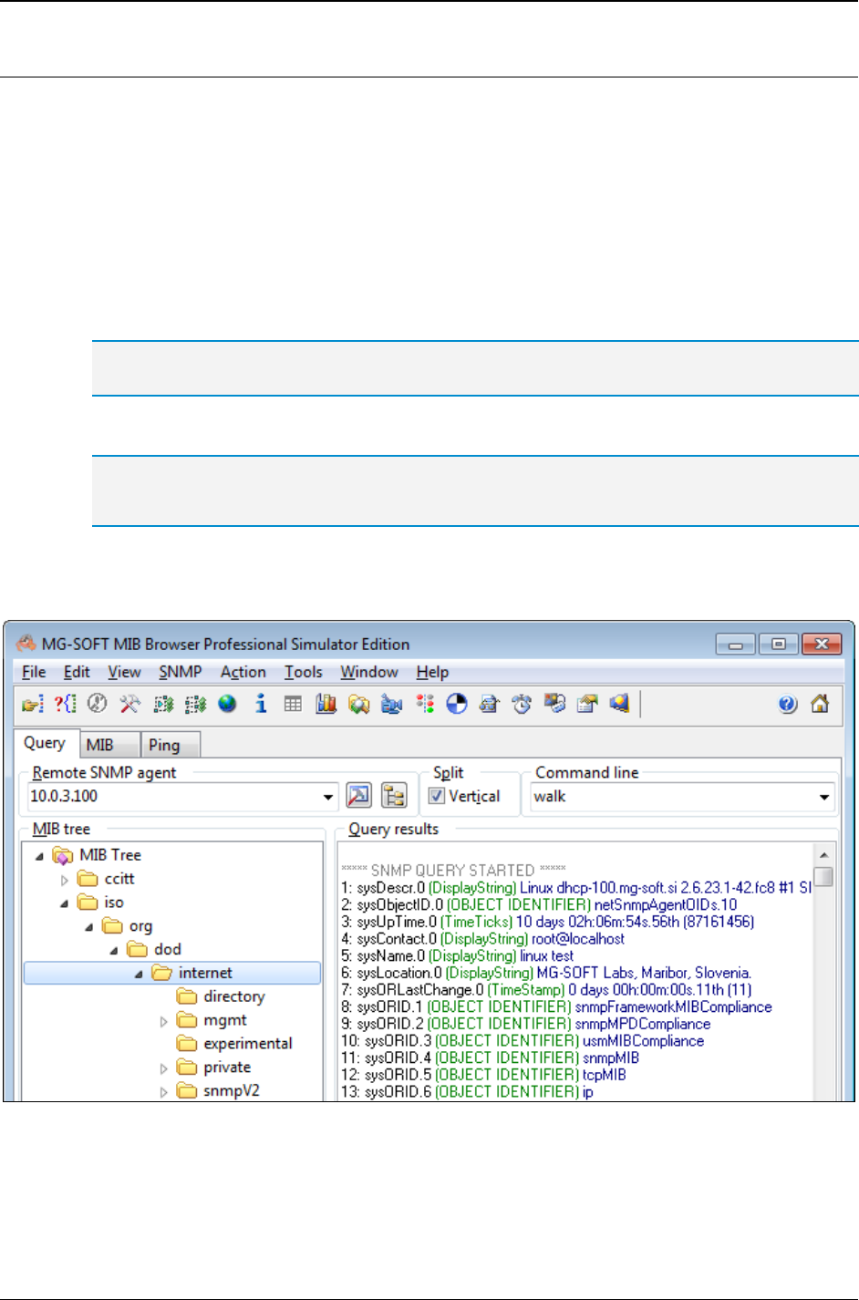Click the contact remote SNMP agent toolbar icon
The height and width of the screenshot is (1300, 859).
[x=33, y=704]
